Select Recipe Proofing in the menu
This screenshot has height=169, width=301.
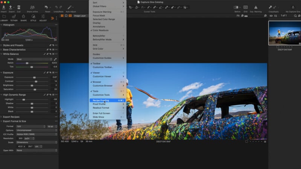tap(108, 100)
